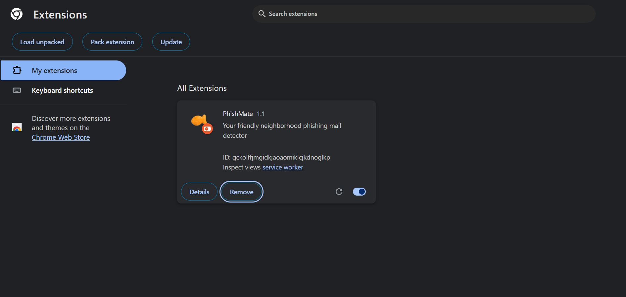Image resolution: width=626 pixels, height=297 pixels.
Task: Open the Keyboard shortcuts sidebar item
Action: coord(62,91)
